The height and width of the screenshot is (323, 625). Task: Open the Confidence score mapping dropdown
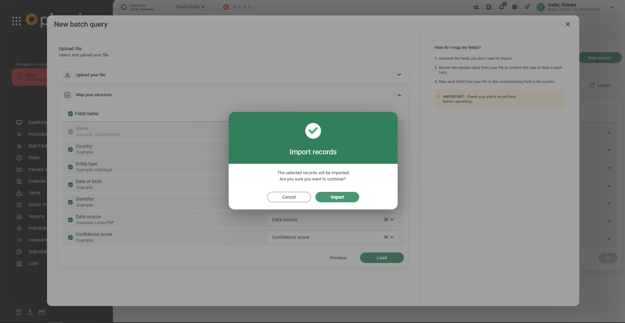[x=392, y=237]
